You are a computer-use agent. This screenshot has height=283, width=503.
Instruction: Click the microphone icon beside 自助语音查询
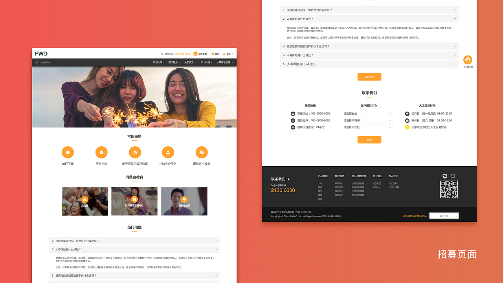pyautogui.click(x=293, y=127)
